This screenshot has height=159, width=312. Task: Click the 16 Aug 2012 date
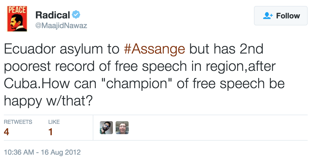point(61,152)
